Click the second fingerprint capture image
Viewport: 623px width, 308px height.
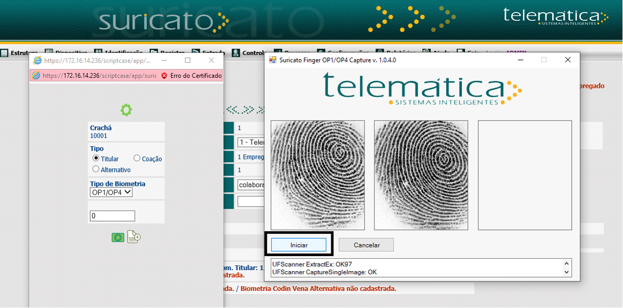pos(421,175)
